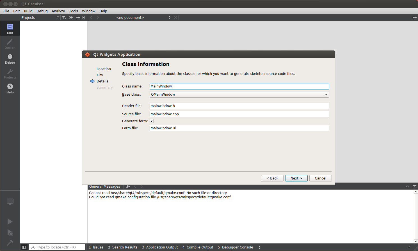Screen dimensions: 418x251
Task: Uncheck the Generate form checkbox
Action: 152,121
